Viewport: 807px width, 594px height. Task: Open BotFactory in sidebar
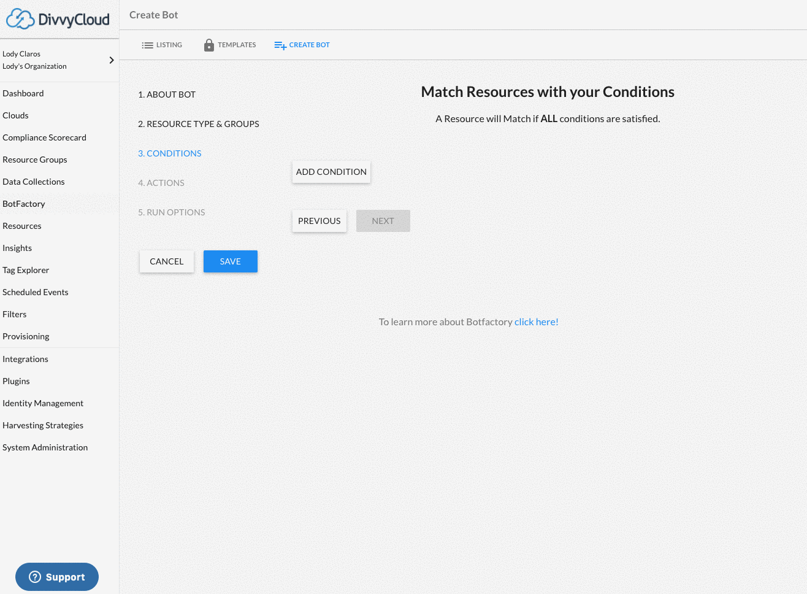point(24,204)
